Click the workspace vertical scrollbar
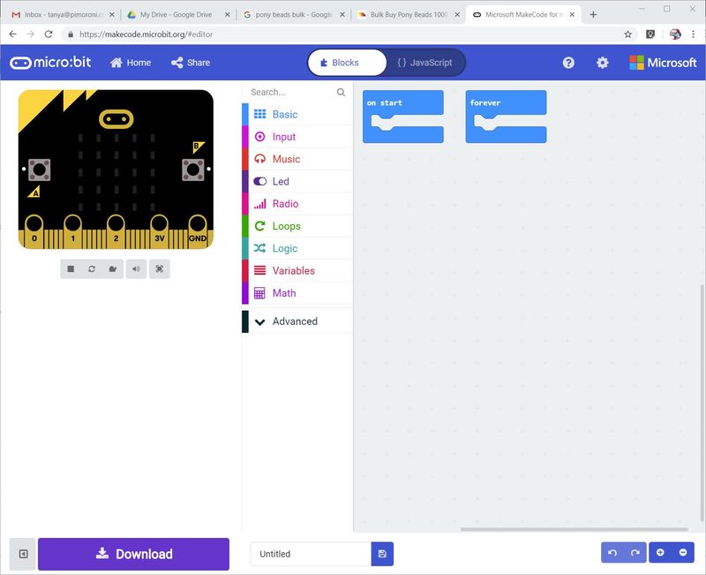The image size is (706, 575). pos(702,404)
